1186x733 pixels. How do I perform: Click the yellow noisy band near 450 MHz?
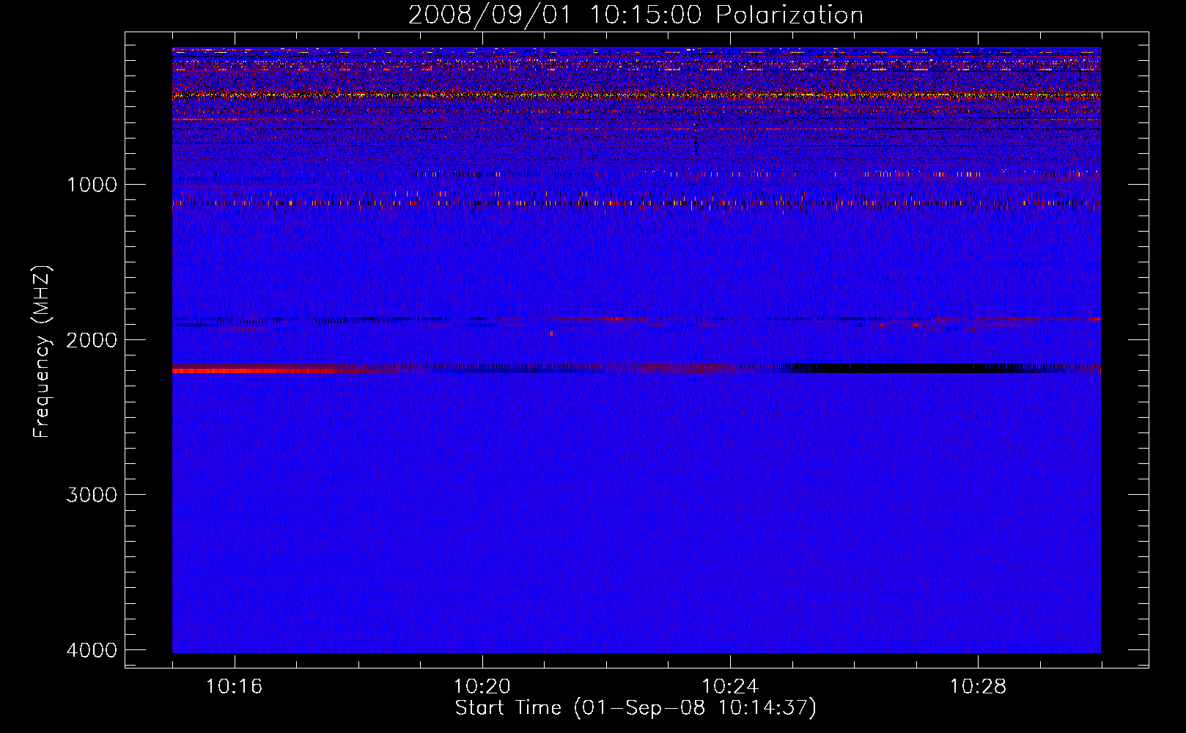636,95
